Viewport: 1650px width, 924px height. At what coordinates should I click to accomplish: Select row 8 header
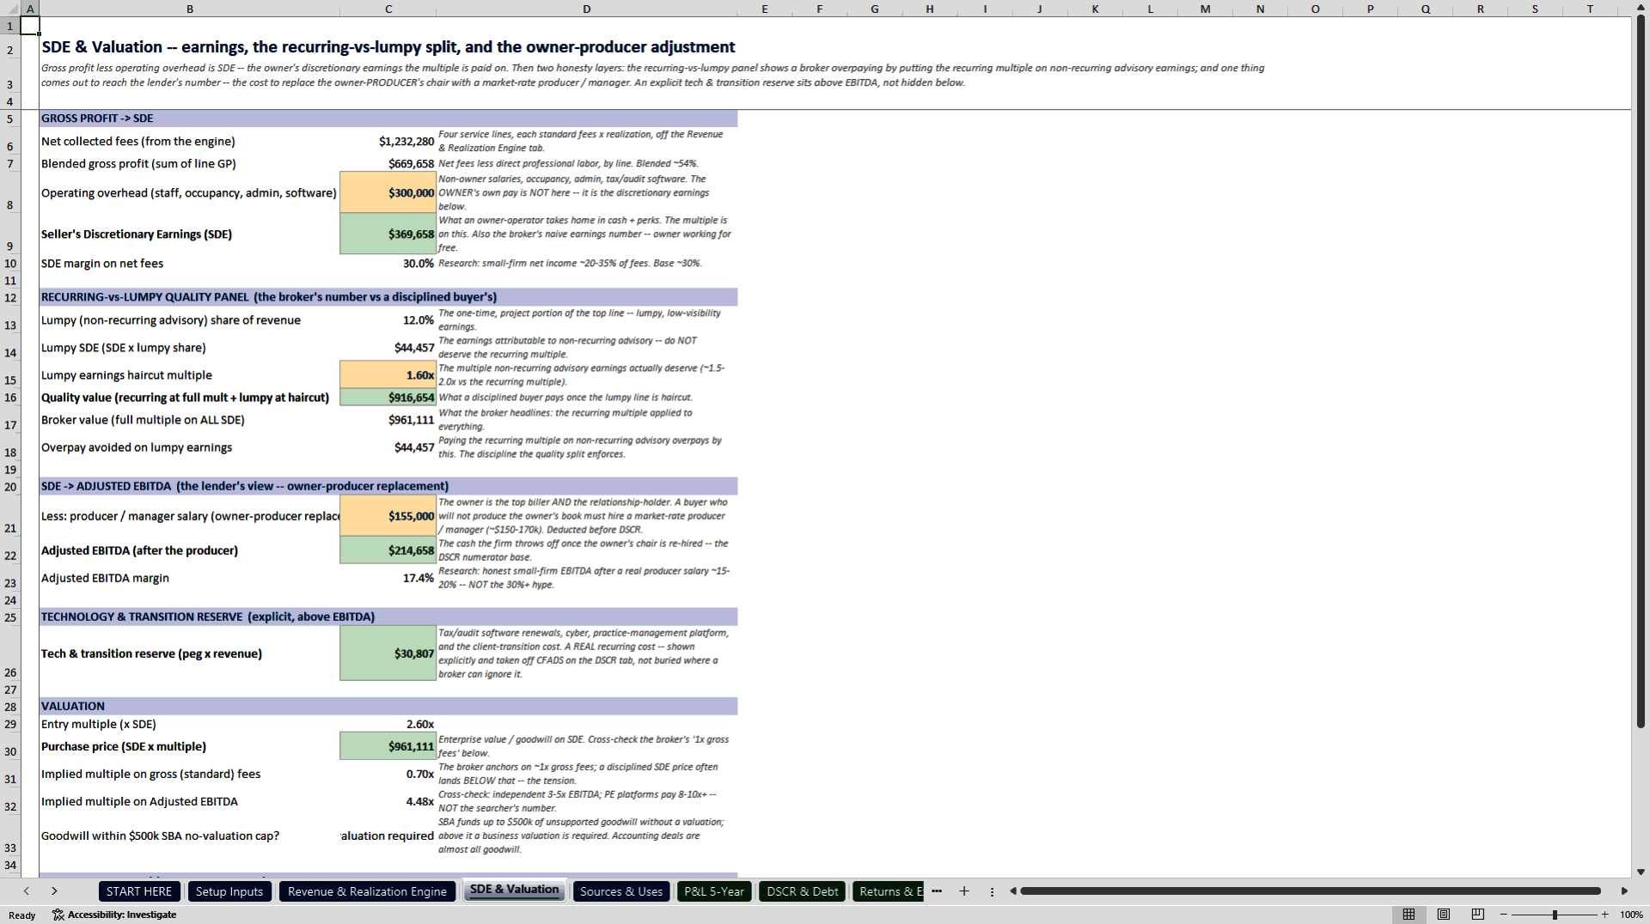10,192
